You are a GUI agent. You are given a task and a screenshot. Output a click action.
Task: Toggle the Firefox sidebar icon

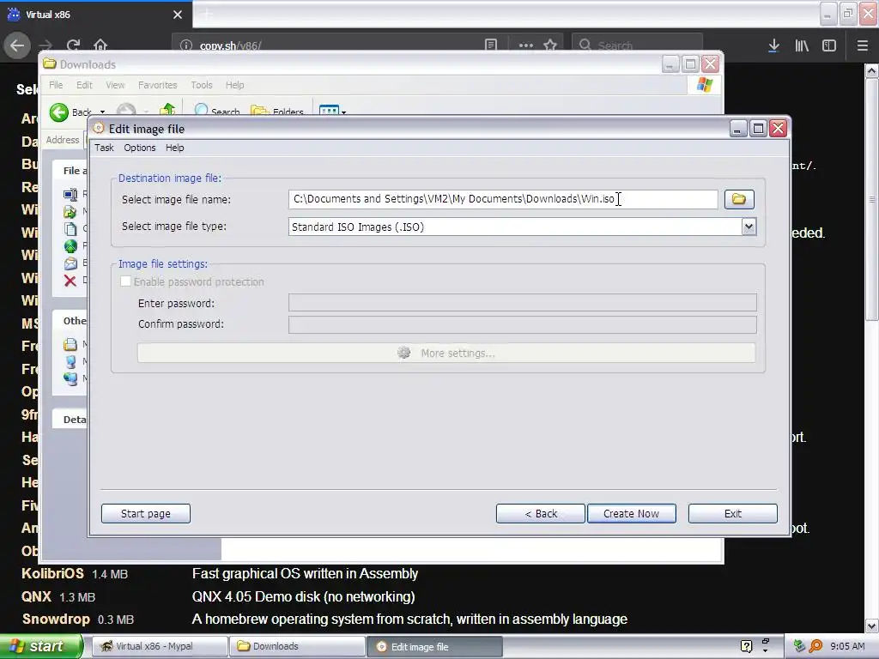tap(829, 45)
